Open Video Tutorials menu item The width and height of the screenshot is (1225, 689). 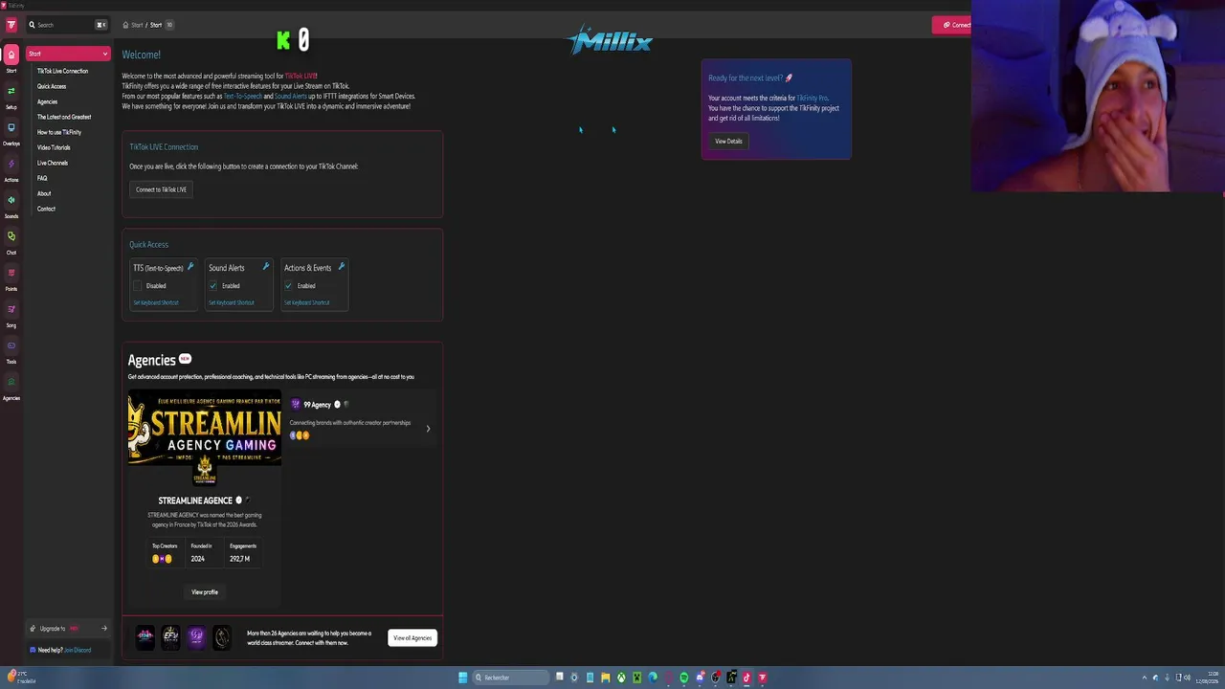point(54,147)
